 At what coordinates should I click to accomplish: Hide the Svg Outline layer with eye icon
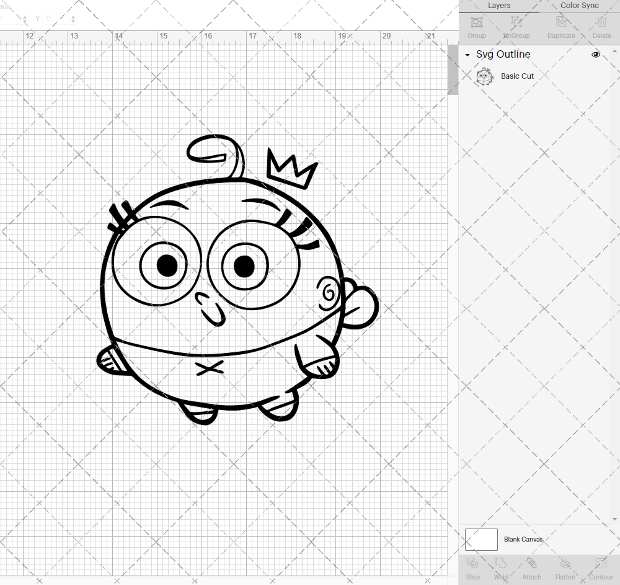coord(595,55)
